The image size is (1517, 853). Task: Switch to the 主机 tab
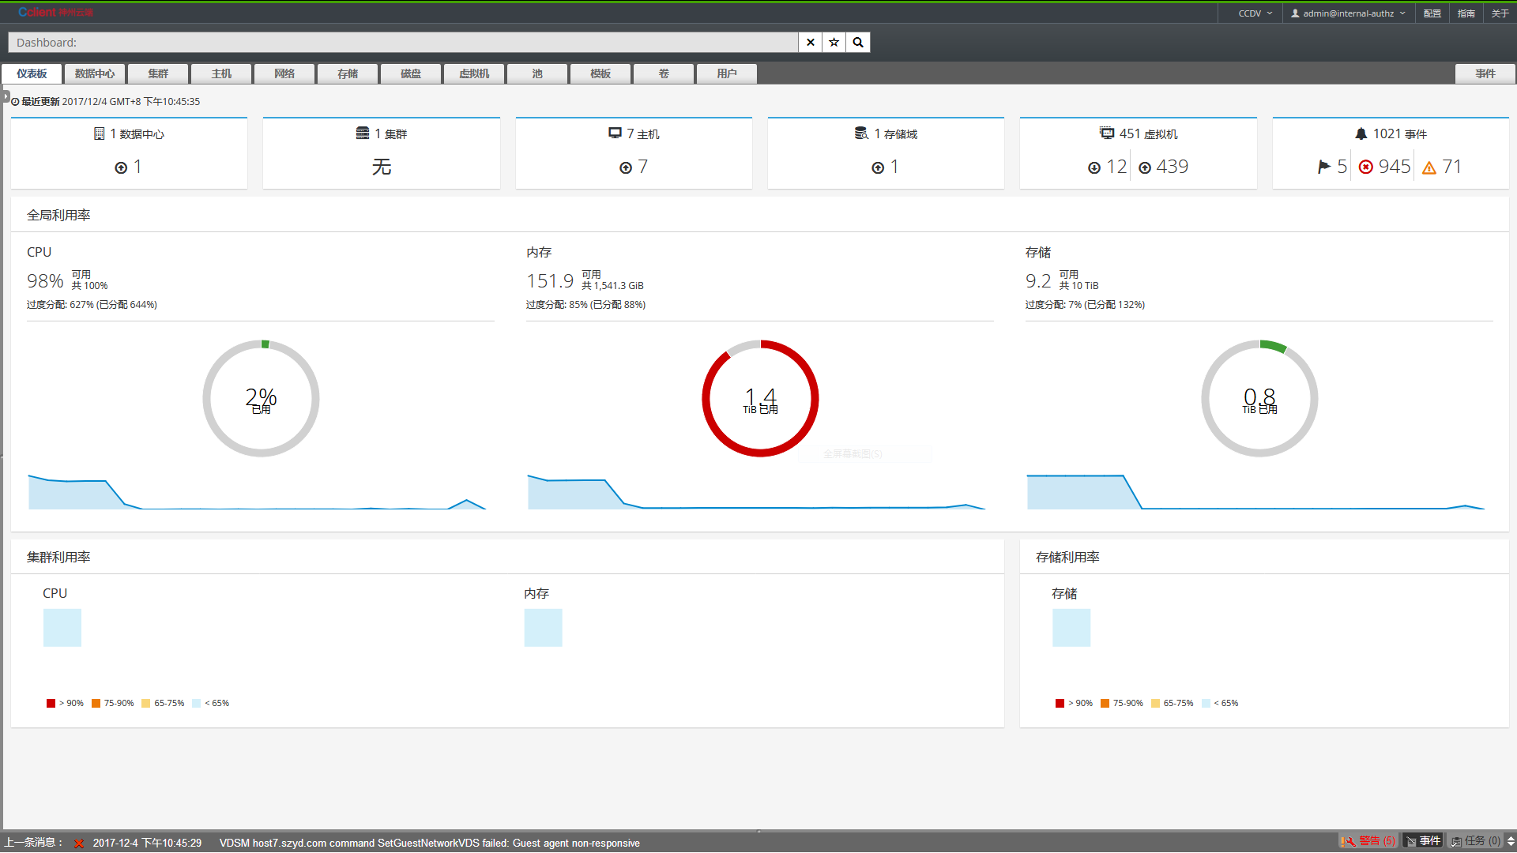(x=221, y=73)
